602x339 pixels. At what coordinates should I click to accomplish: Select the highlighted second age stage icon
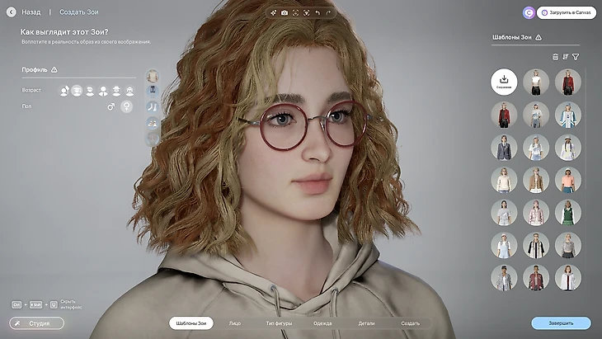coord(77,91)
